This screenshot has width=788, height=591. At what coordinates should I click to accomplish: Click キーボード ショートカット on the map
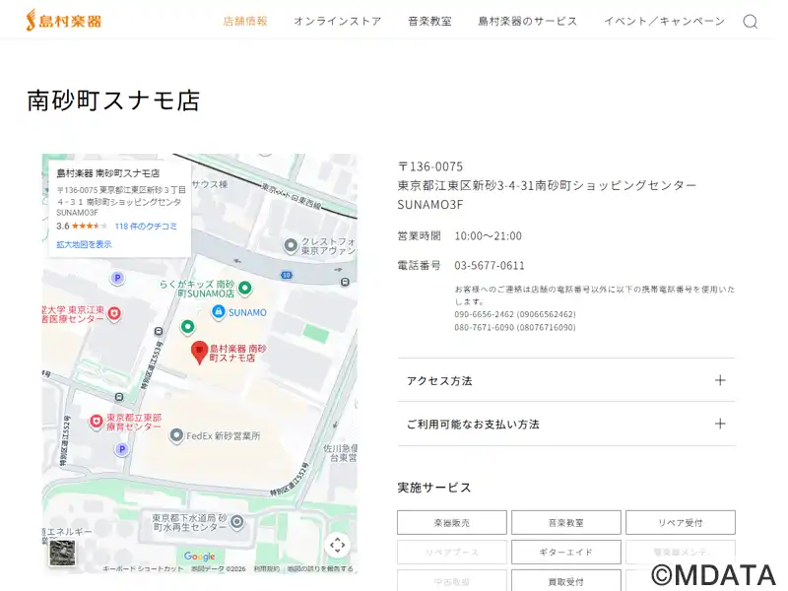coord(143,568)
